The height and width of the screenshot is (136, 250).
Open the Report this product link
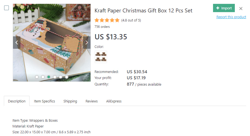coord(231,17)
